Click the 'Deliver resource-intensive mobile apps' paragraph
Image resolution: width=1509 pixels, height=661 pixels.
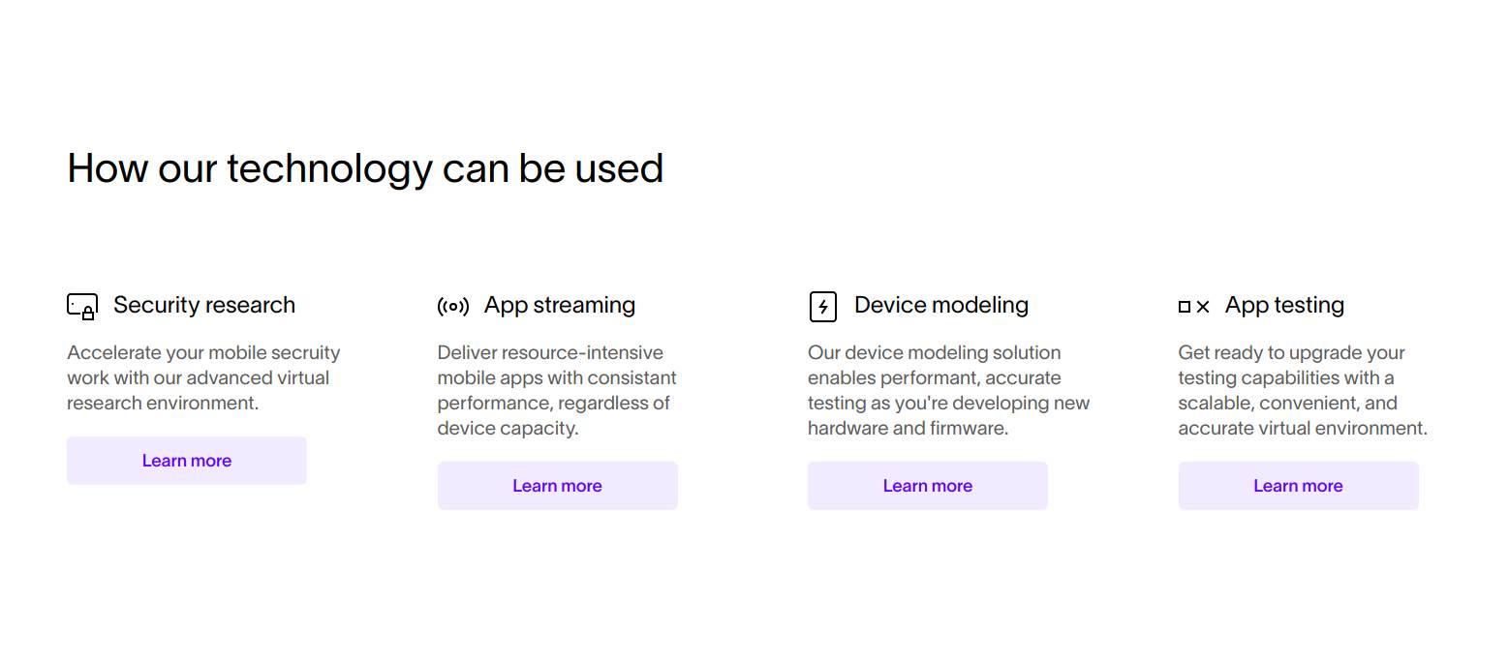tap(556, 390)
